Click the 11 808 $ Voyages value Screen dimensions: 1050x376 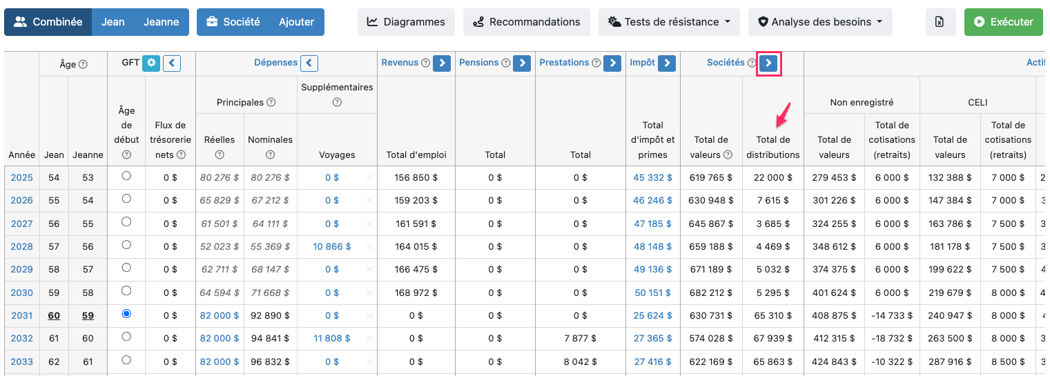pyautogui.click(x=332, y=339)
